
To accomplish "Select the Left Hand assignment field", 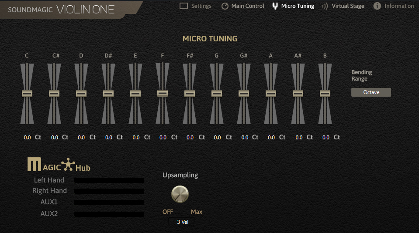I will (108, 180).
